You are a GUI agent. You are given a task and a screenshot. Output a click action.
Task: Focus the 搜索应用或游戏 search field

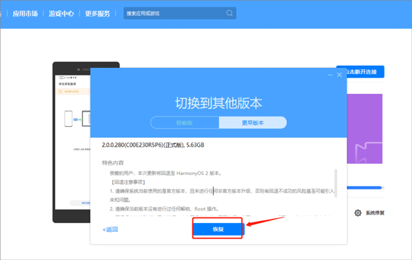coord(180,13)
